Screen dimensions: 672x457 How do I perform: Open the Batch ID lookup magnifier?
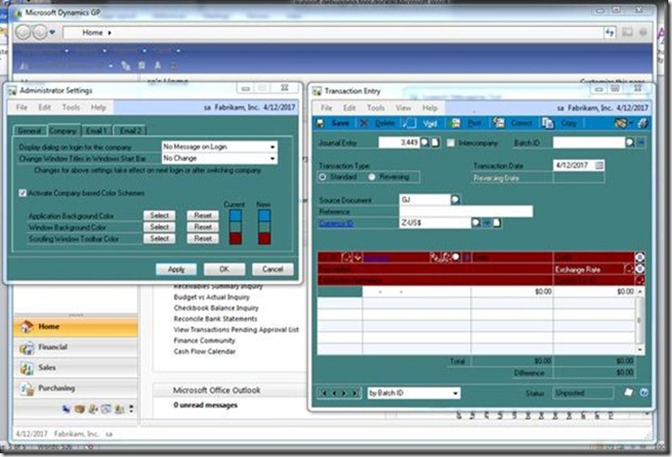[x=629, y=143]
